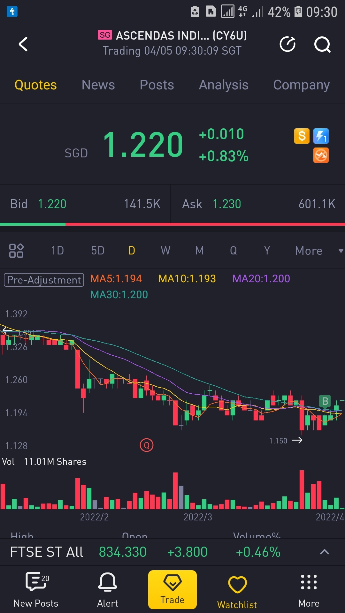Select the Y yearly chart interval
Screen dimensions: 345x613
coord(267,251)
